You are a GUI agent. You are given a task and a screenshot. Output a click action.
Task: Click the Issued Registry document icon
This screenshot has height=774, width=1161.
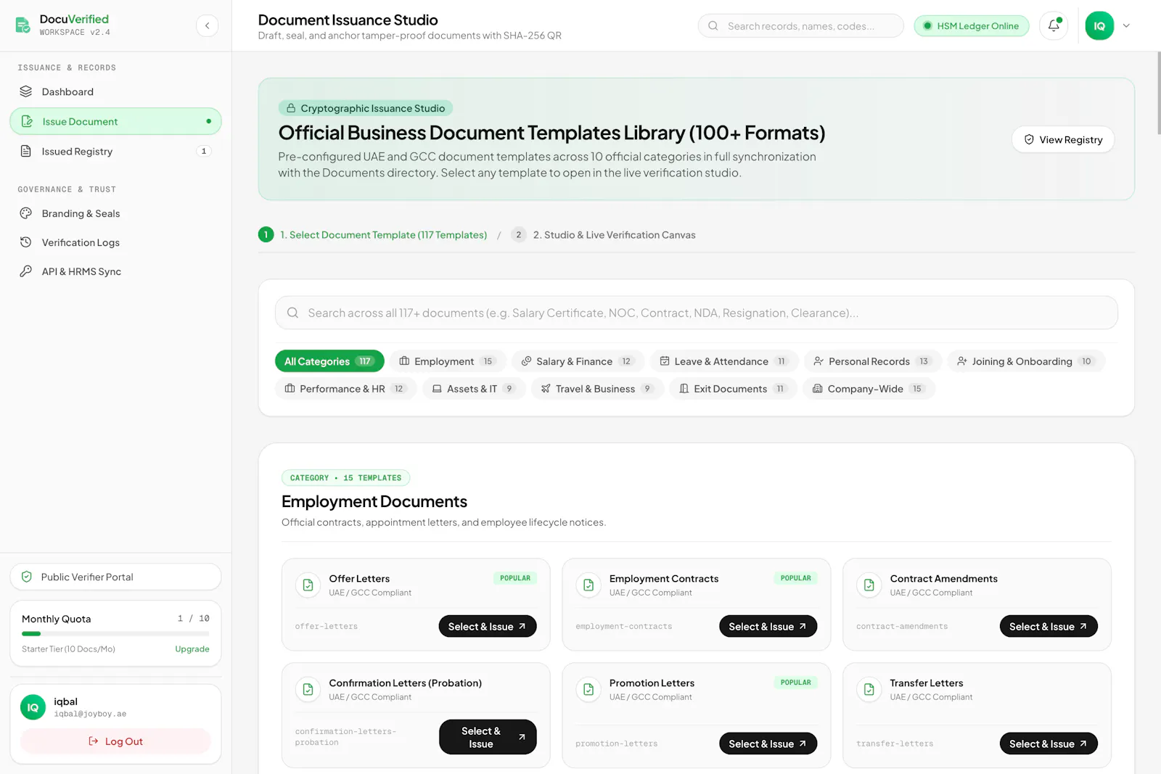(x=26, y=151)
